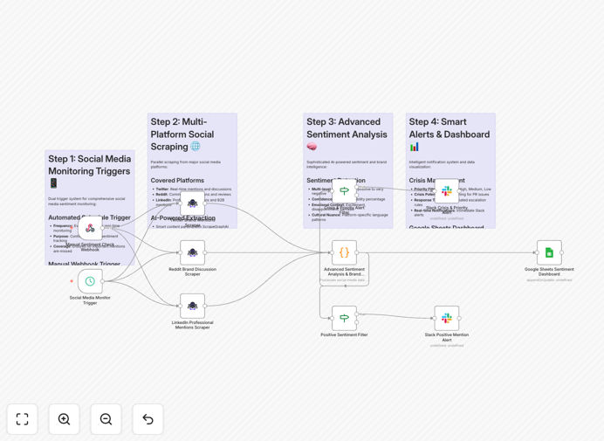Click the fit-to-view button
Screen dimensions: 604x441
(x=23, y=419)
